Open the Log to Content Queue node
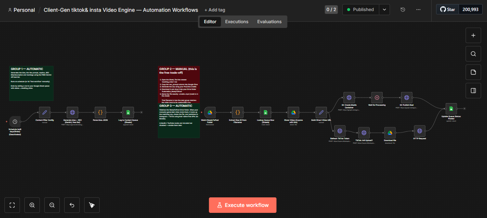Screen dimensions: 487x218 click(128, 112)
